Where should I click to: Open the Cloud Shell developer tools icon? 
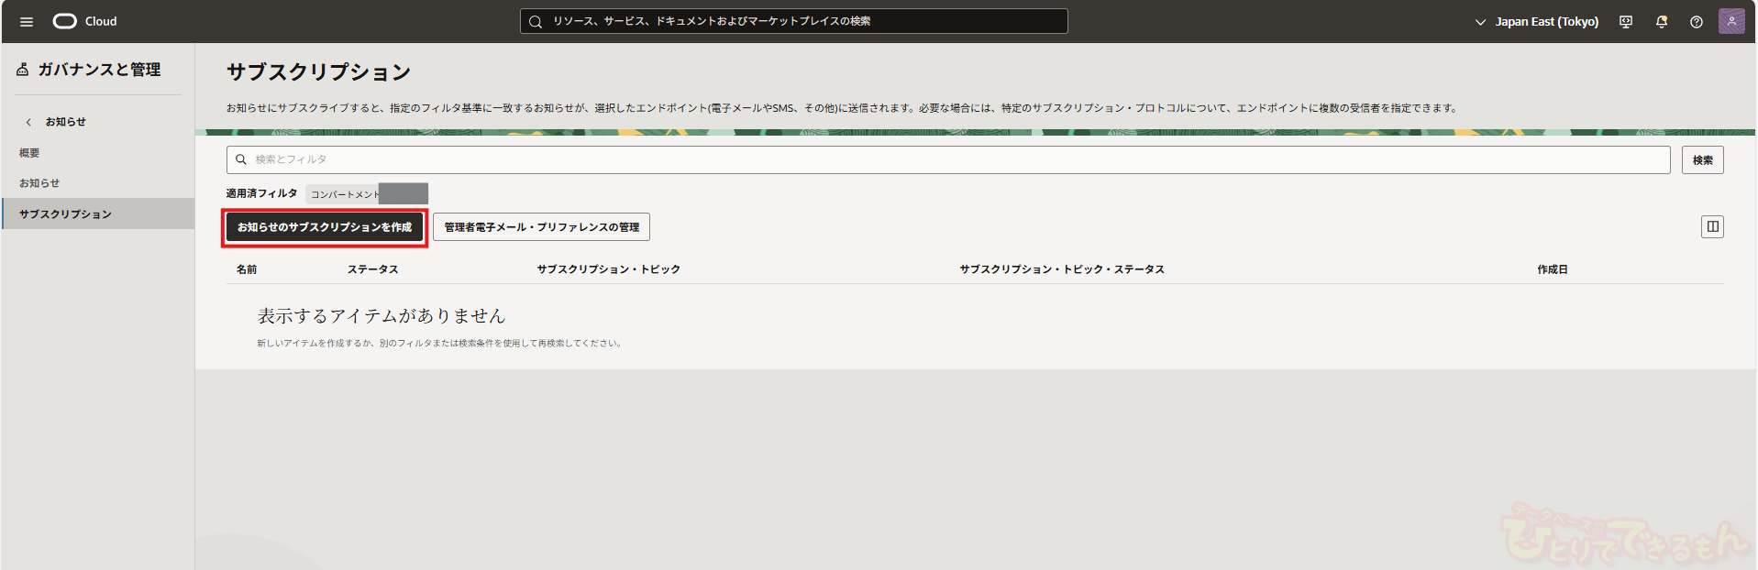1626,21
